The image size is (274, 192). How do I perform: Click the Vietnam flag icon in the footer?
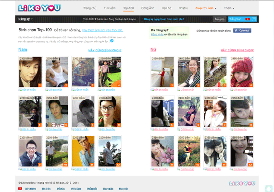tap(20, 189)
